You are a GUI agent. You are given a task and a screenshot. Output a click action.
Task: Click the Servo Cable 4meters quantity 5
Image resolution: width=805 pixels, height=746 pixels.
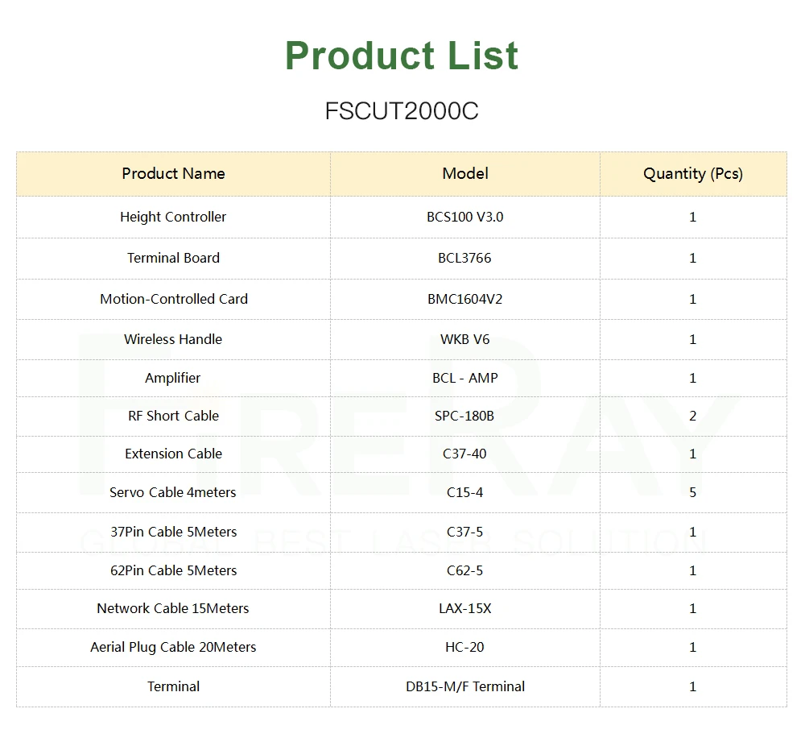(x=692, y=492)
